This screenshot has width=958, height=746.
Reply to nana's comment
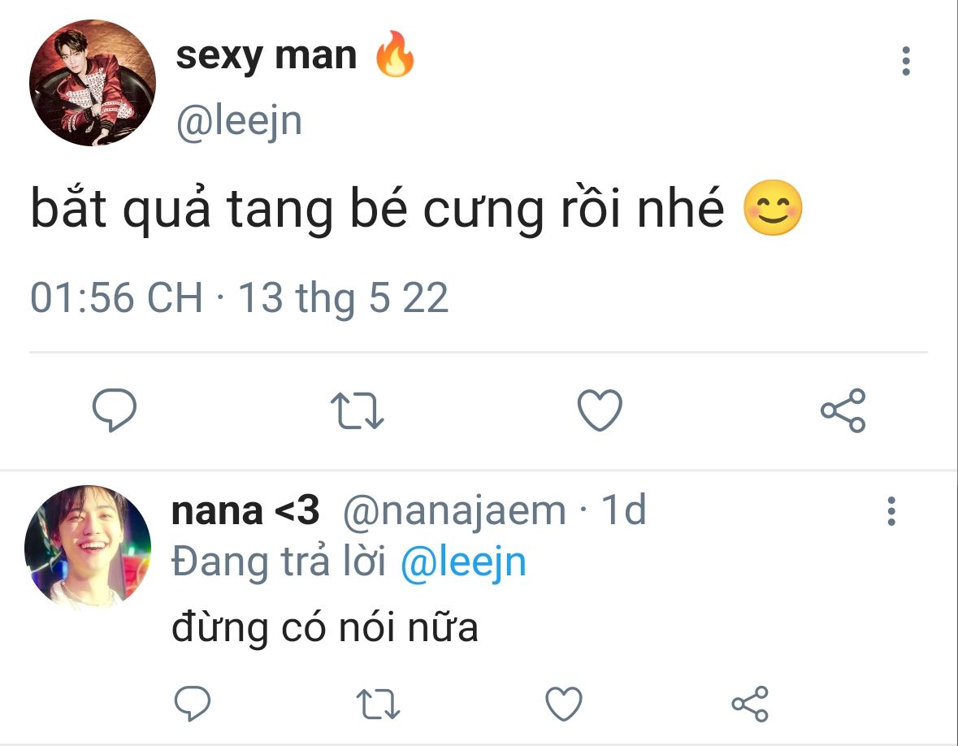tap(193, 703)
